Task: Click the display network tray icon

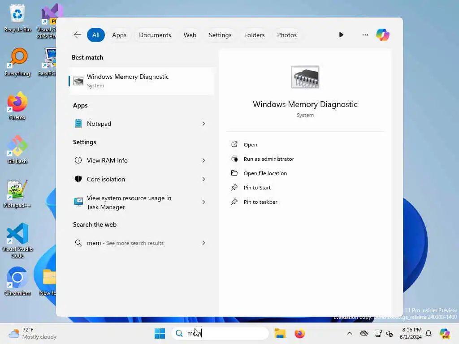Action: (x=378, y=333)
